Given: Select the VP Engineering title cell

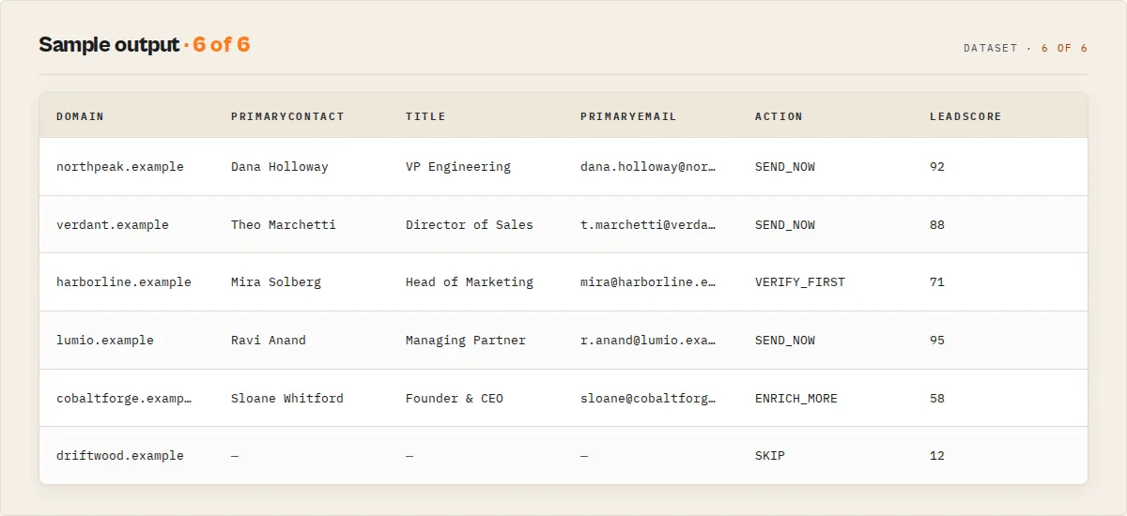Looking at the screenshot, I should point(458,167).
